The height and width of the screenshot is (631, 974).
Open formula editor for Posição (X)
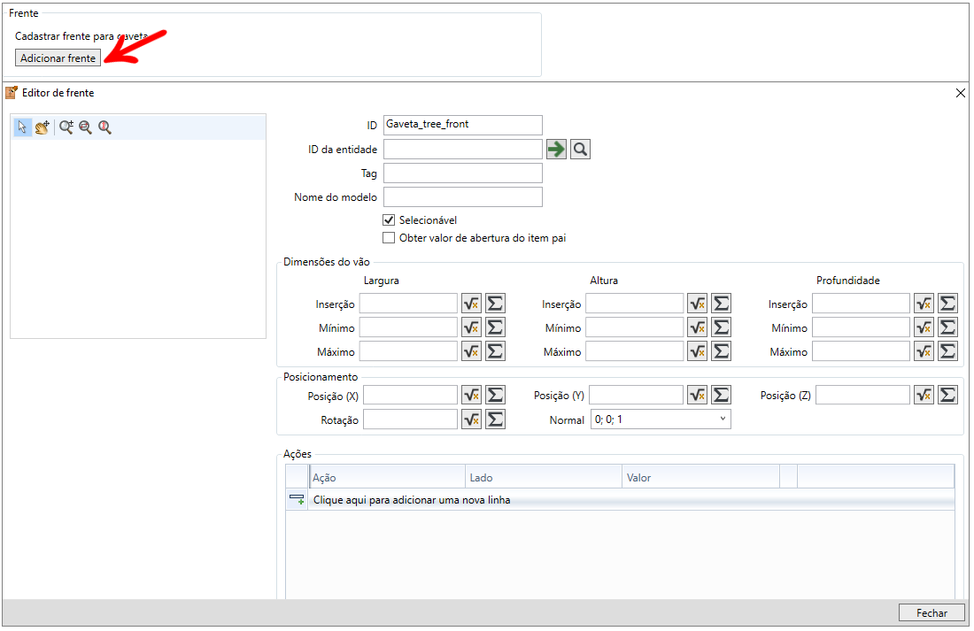(471, 395)
